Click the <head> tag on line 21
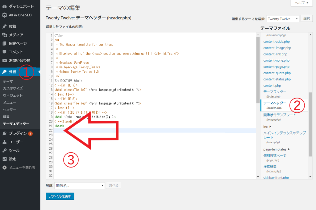The width and height of the screenshot is (316, 210). pyautogui.click(x=59, y=126)
